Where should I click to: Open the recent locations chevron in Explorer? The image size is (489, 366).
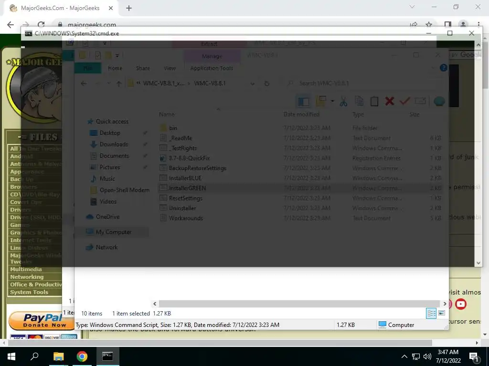tap(108, 83)
